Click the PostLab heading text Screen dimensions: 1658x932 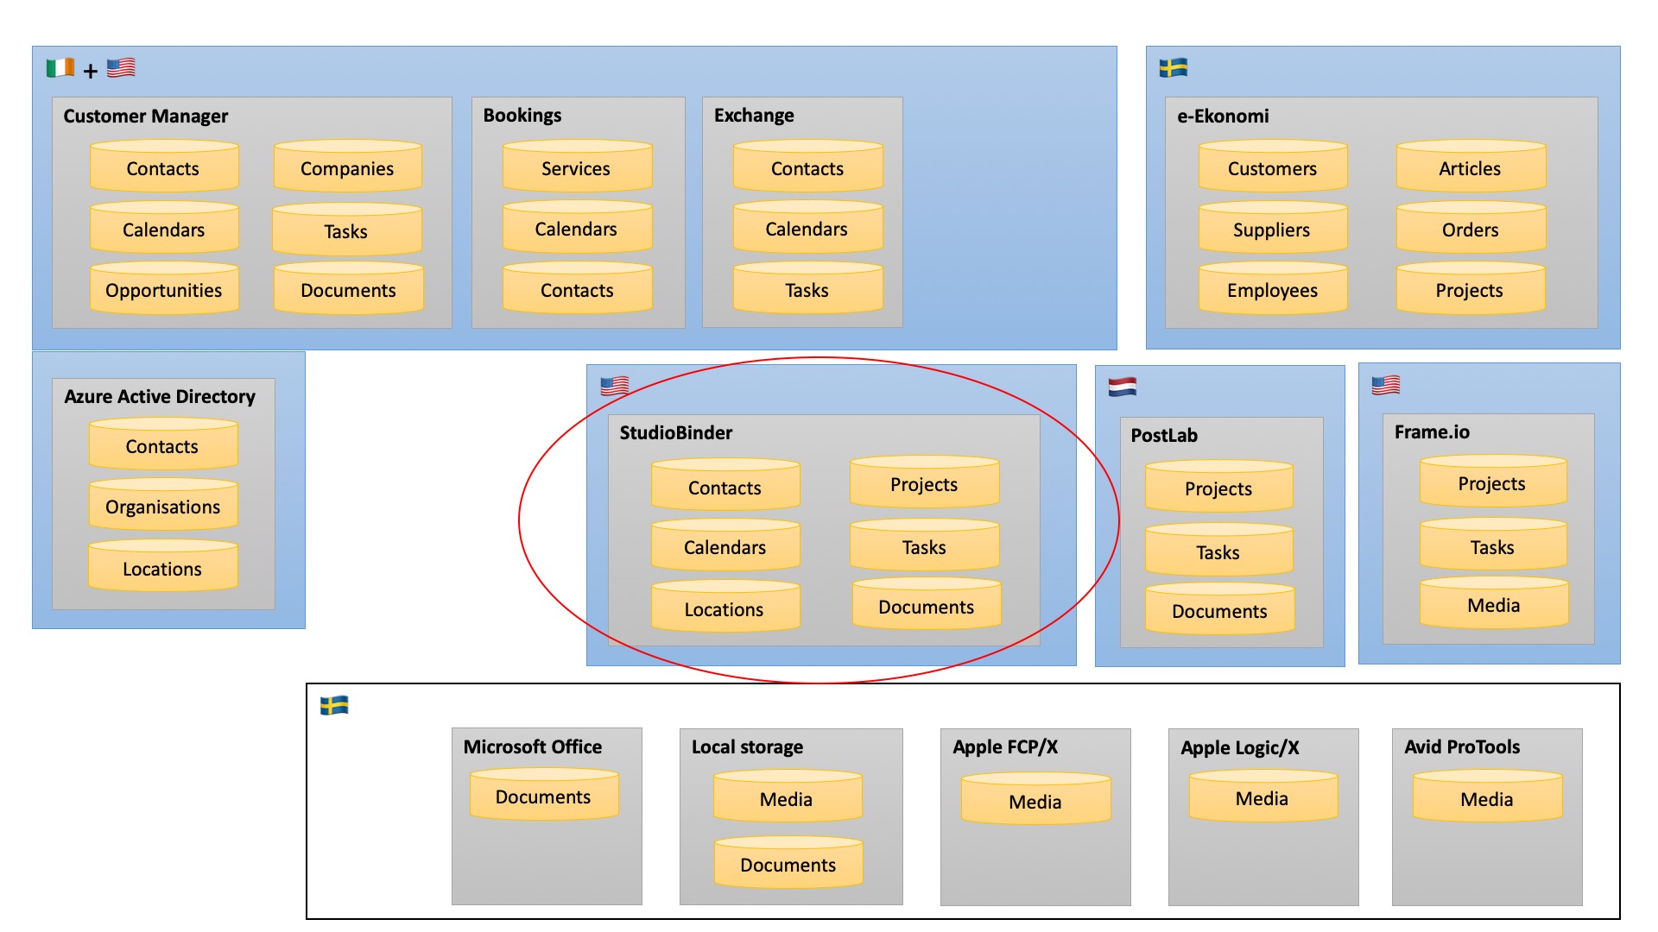click(x=1164, y=436)
